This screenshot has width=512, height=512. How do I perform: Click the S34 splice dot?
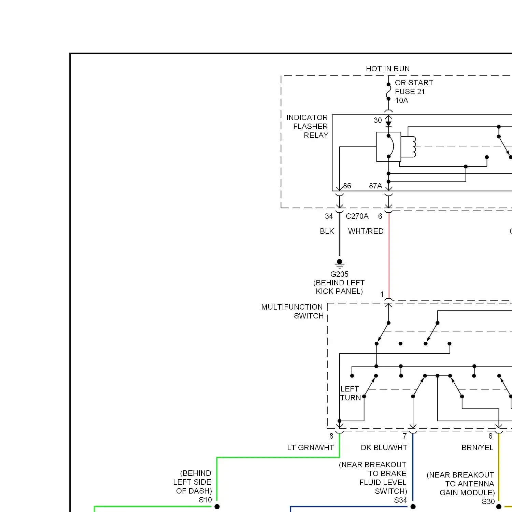coord(413,507)
